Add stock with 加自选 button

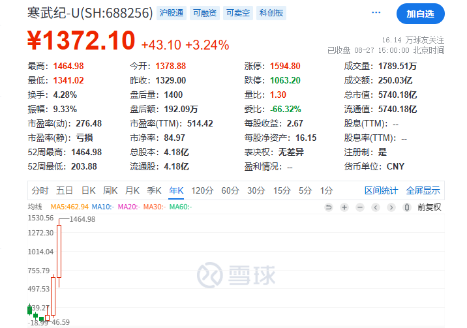point(420,14)
